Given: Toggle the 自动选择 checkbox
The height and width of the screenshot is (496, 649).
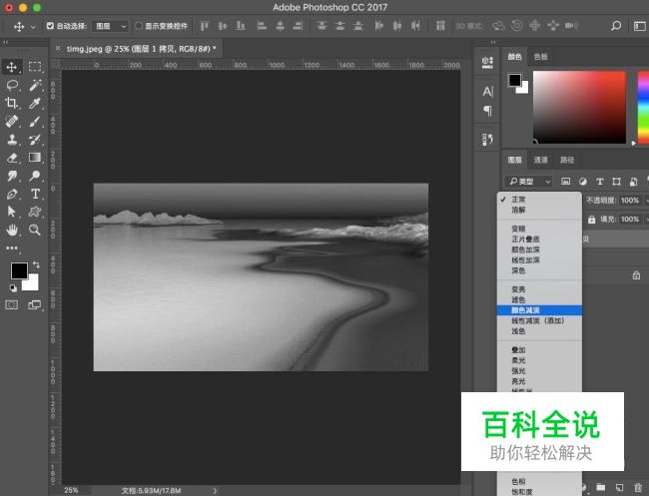Looking at the screenshot, I should pos(51,26).
